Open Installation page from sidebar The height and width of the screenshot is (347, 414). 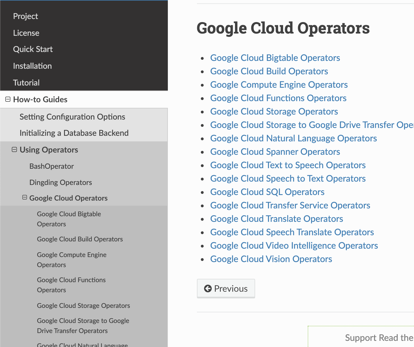(32, 66)
